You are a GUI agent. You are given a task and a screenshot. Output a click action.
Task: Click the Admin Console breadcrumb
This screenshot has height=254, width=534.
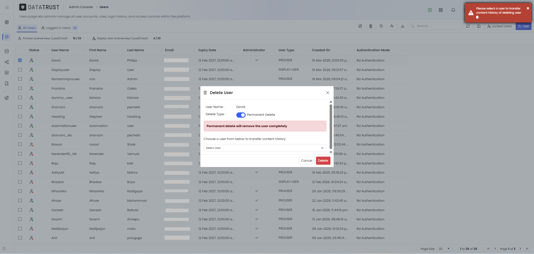pos(81,7)
